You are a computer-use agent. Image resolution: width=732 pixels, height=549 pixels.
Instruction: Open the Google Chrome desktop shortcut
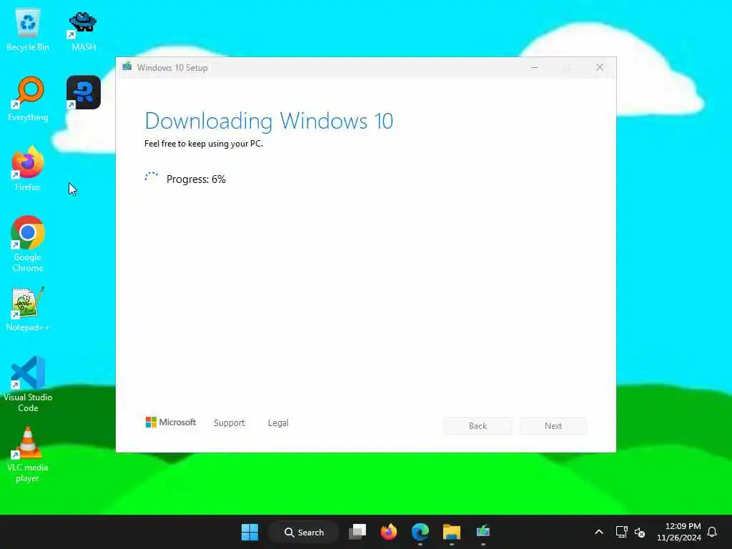click(x=28, y=243)
